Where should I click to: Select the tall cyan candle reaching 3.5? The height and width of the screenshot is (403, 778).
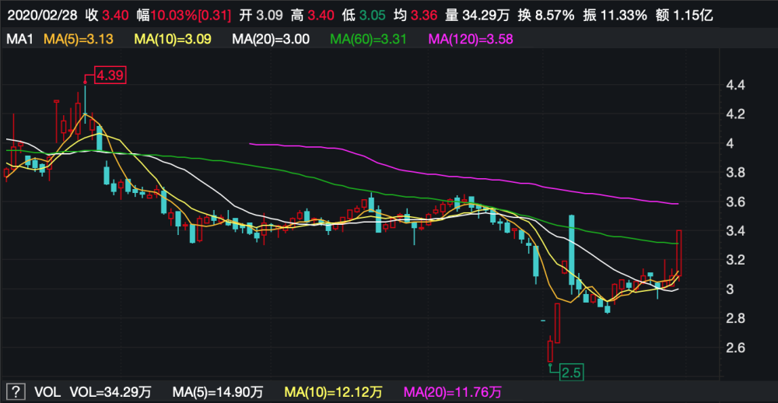click(572, 254)
